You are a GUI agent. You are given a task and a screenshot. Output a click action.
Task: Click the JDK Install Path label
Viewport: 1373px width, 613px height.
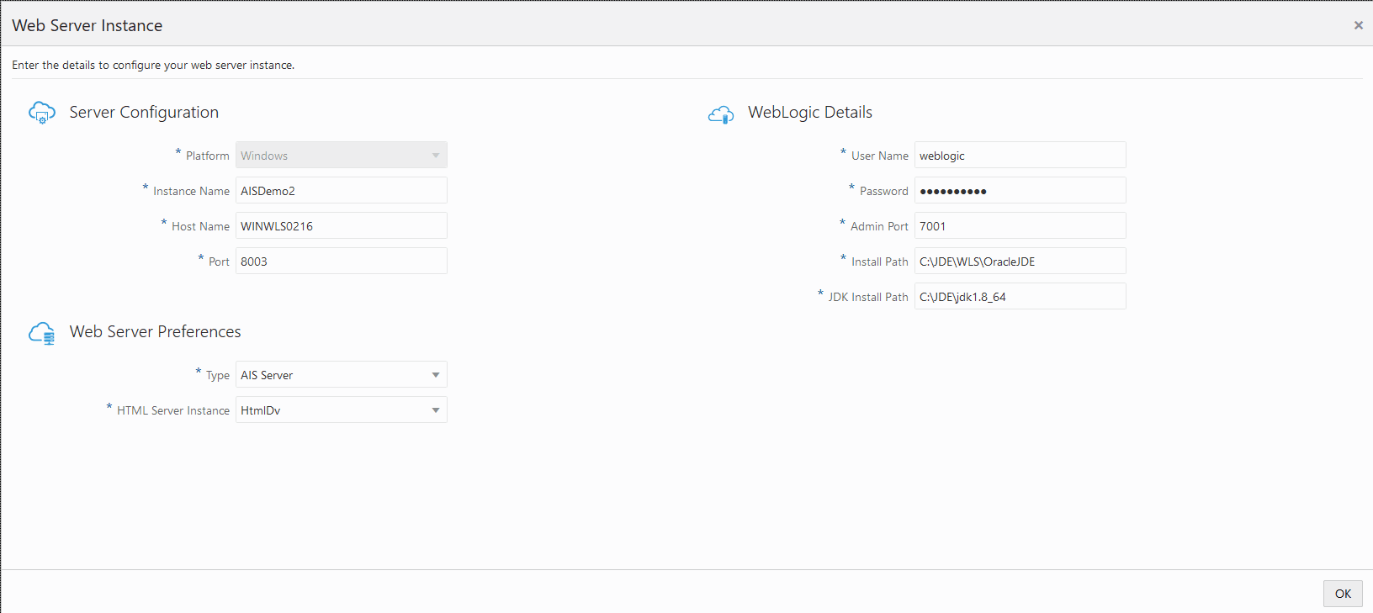click(x=868, y=297)
